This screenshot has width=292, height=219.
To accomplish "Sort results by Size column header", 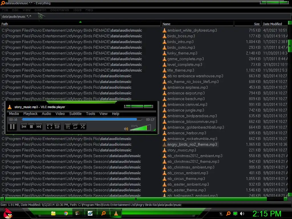I will coord(248,24).
